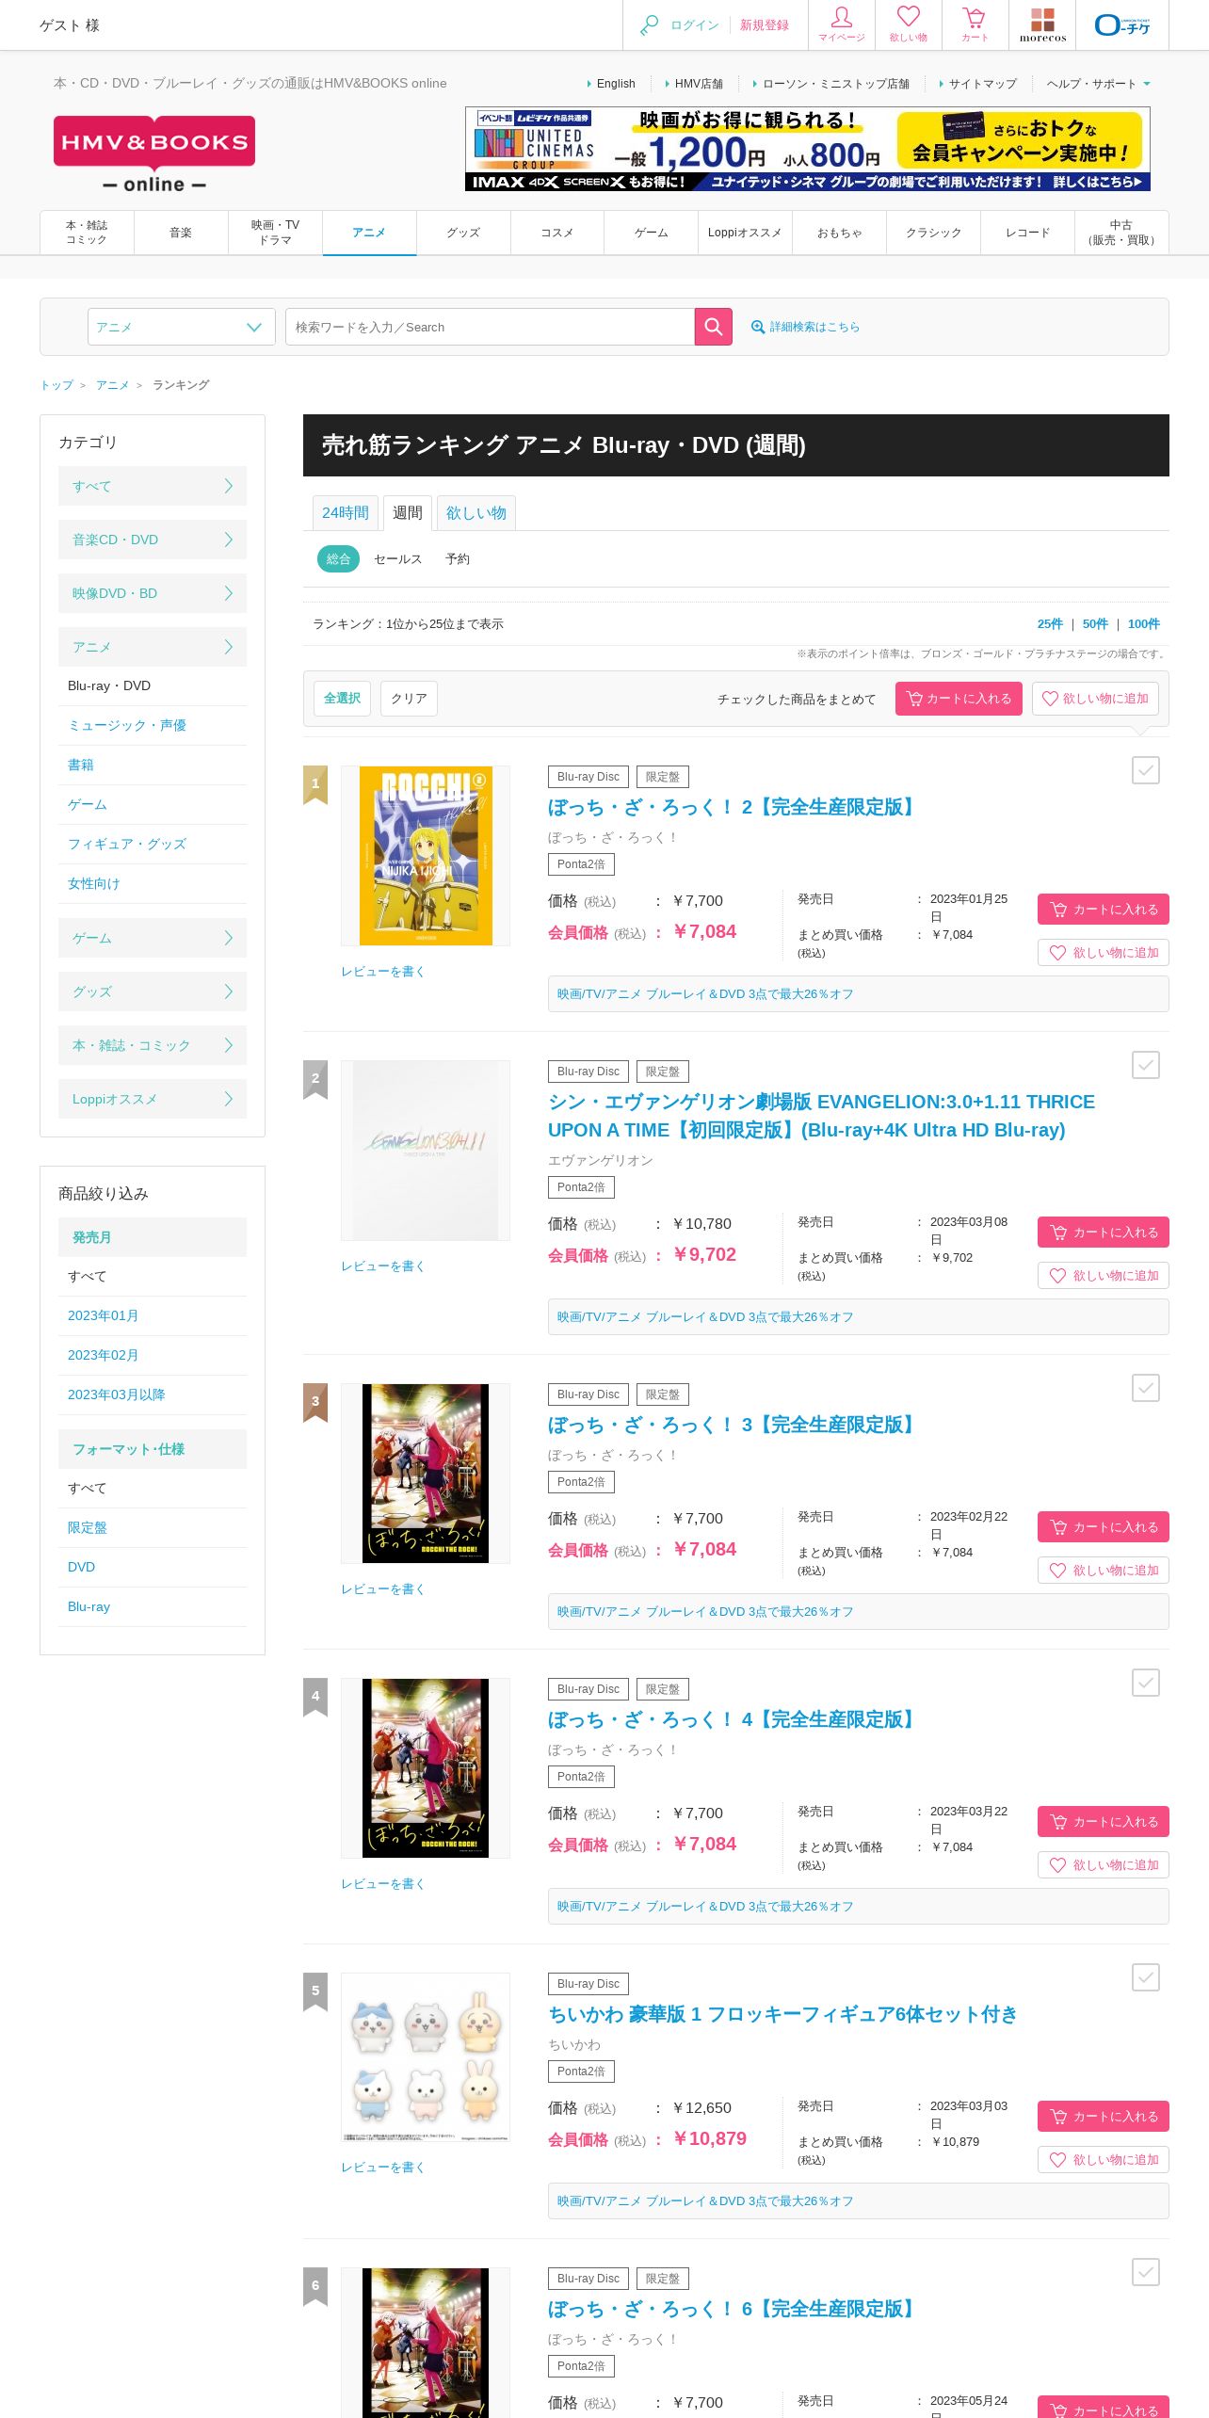Select the 予約 filter
Viewport: 1209px width, 2418px height.
[x=458, y=559]
